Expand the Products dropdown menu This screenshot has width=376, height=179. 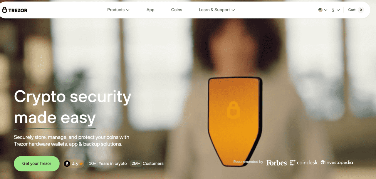(118, 10)
